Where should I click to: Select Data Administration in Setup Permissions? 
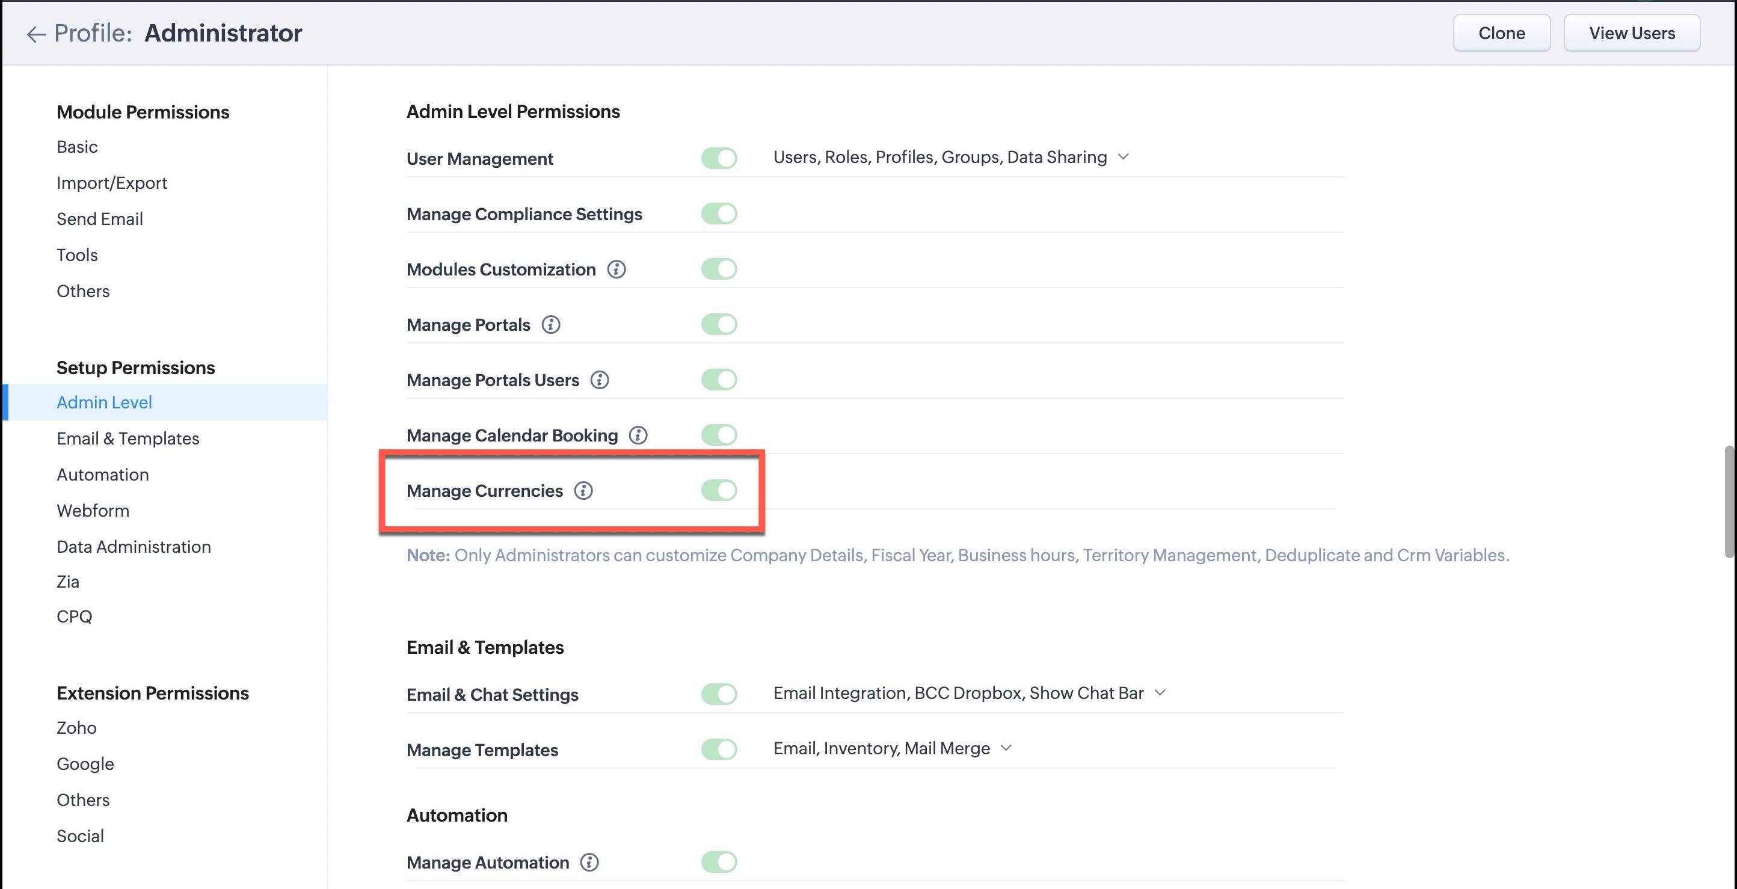tap(134, 546)
